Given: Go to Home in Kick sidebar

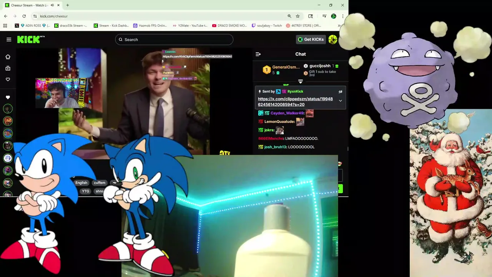Looking at the screenshot, I should pyautogui.click(x=8, y=57).
